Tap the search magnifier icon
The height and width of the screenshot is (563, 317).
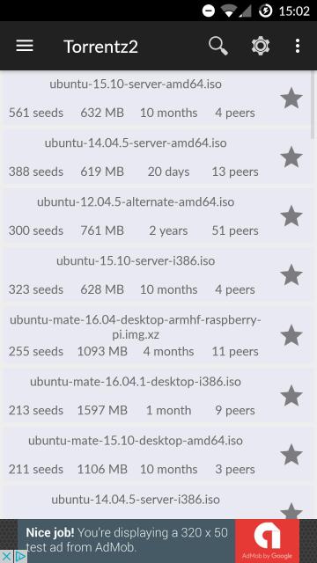click(x=218, y=46)
